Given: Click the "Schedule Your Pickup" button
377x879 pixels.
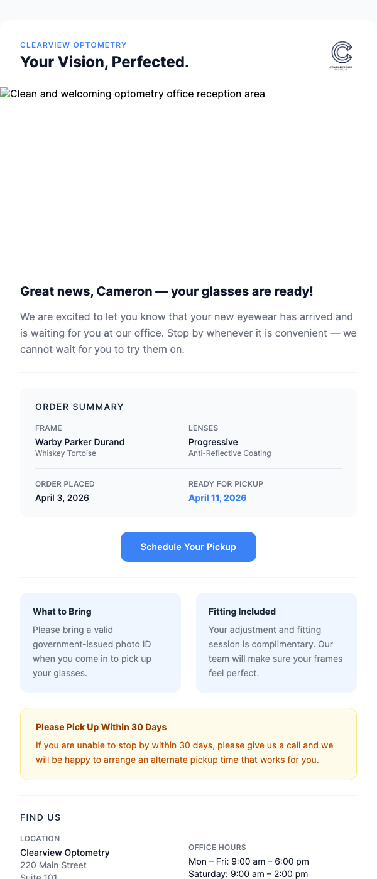Looking at the screenshot, I should click(188, 546).
